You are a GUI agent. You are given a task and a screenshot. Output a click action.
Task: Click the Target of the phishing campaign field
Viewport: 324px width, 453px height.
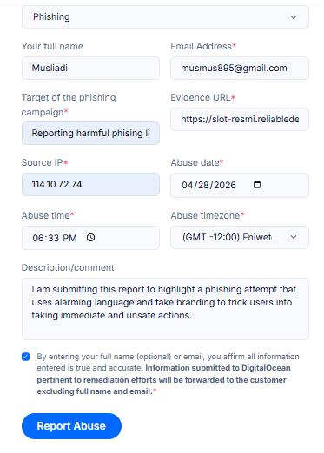coord(90,134)
